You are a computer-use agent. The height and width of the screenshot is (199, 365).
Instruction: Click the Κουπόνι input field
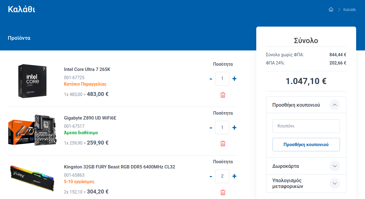[306, 126]
